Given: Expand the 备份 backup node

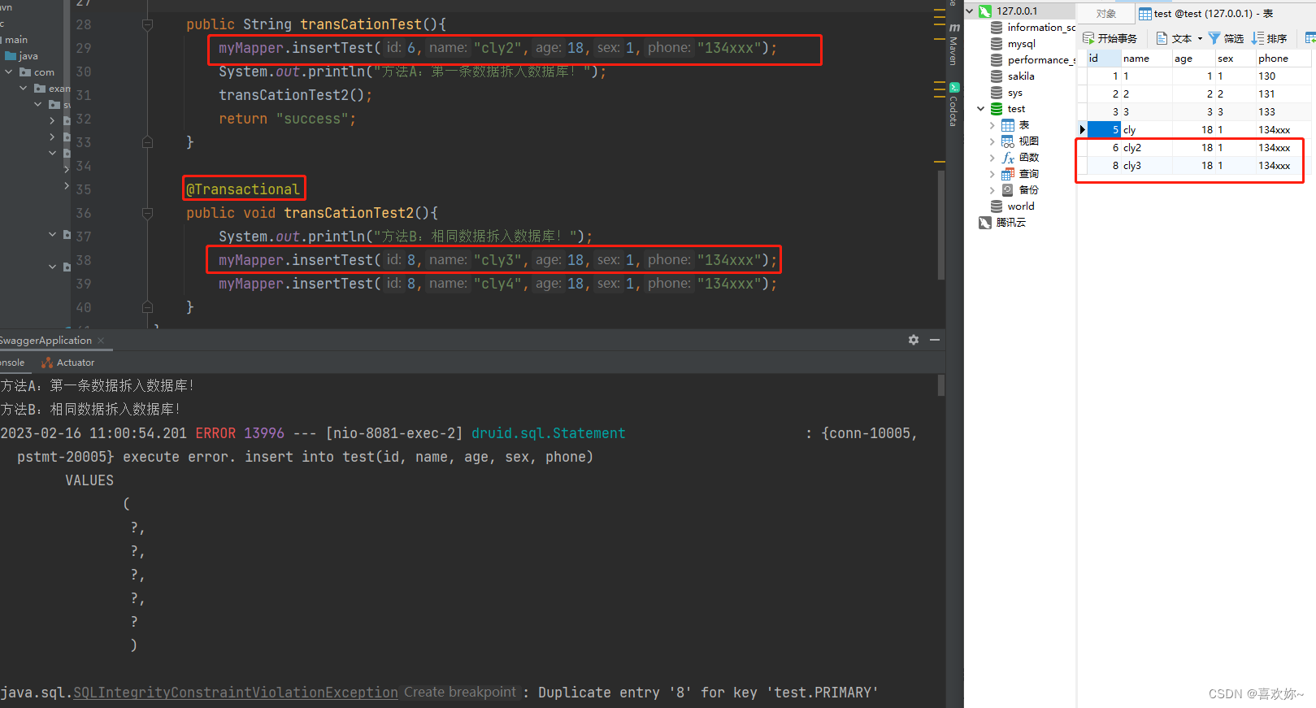Looking at the screenshot, I should pyautogui.click(x=992, y=190).
